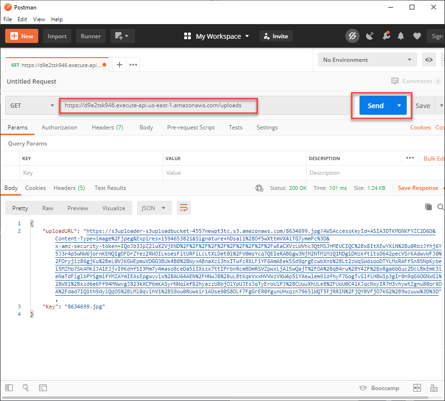Open the Postman console icon
The height and width of the screenshot is (401, 445).
(x=43, y=388)
